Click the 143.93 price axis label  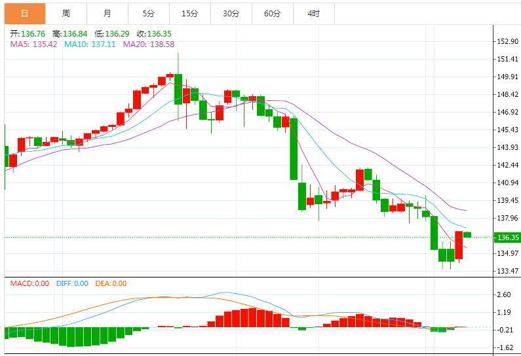507,147
